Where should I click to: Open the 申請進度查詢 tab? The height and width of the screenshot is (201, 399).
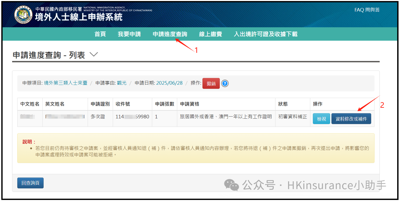click(x=170, y=34)
